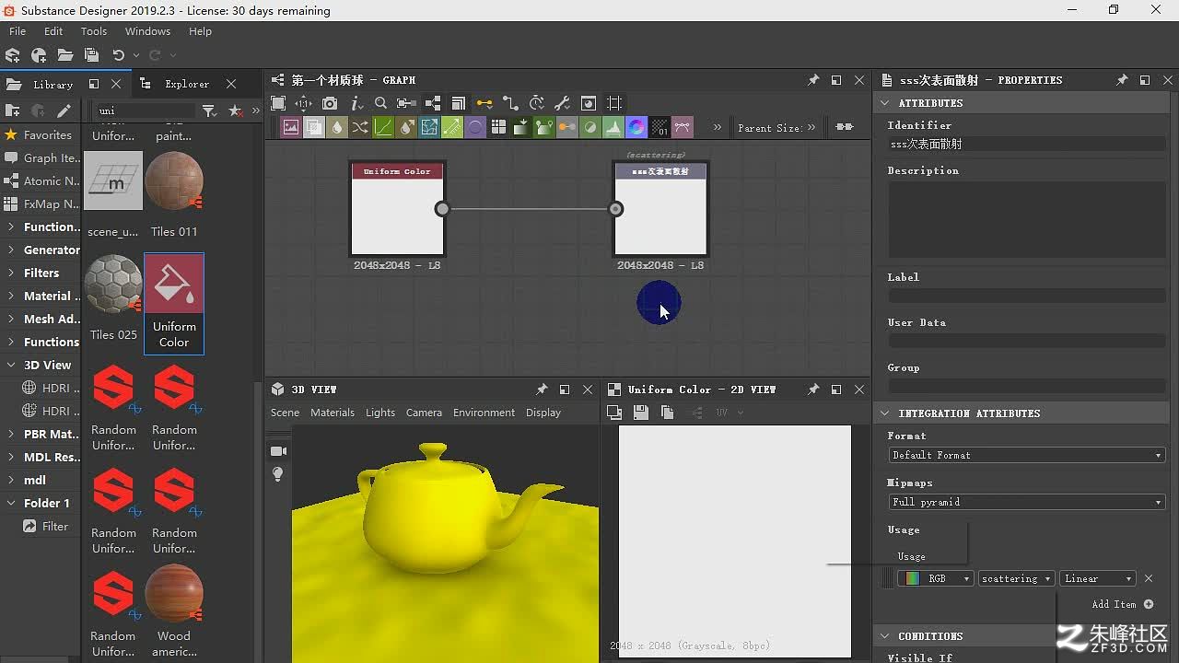Open the Format dropdown showing Default Format
This screenshot has height=663, width=1179.
pyautogui.click(x=1027, y=455)
